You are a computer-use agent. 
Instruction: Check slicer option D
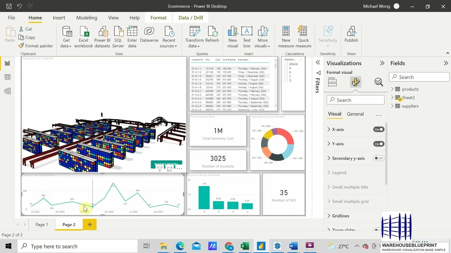(x=286, y=80)
